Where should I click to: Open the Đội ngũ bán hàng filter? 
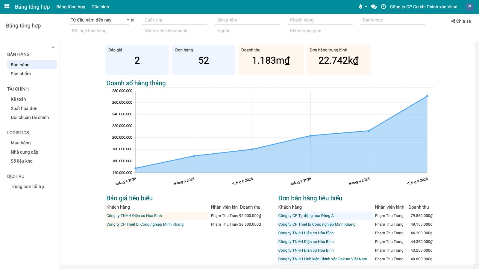[102, 31]
